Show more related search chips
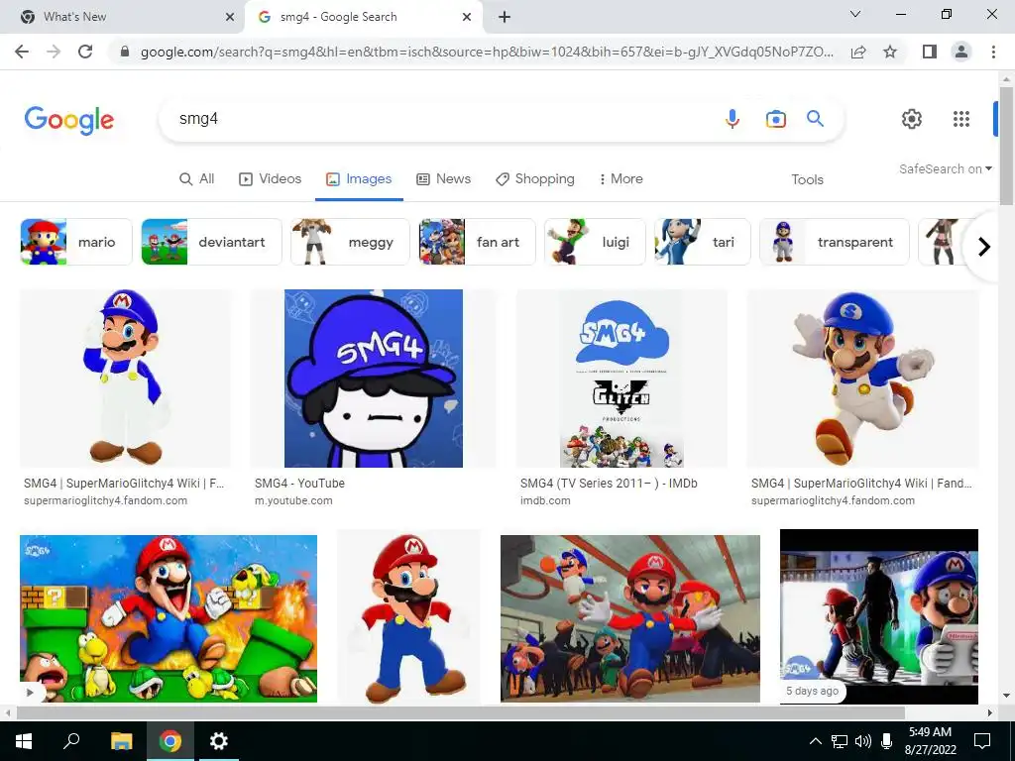 (x=984, y=246)
